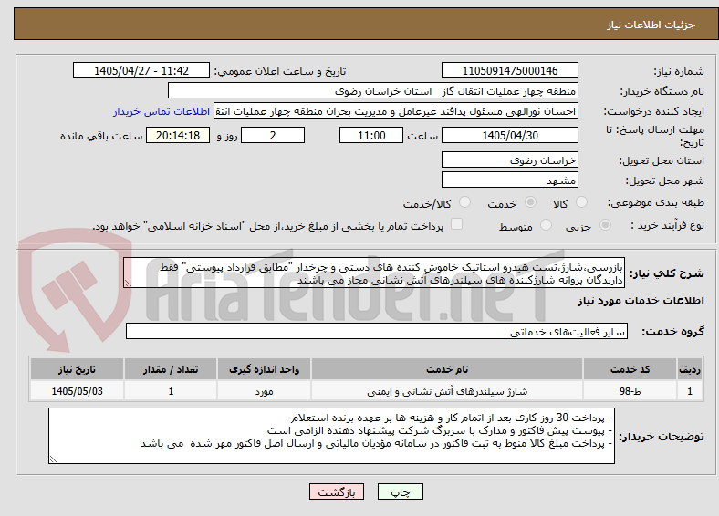Screen dimensions: 719x516
Task: Click the buyer notes text area
Action: (331, 436)
